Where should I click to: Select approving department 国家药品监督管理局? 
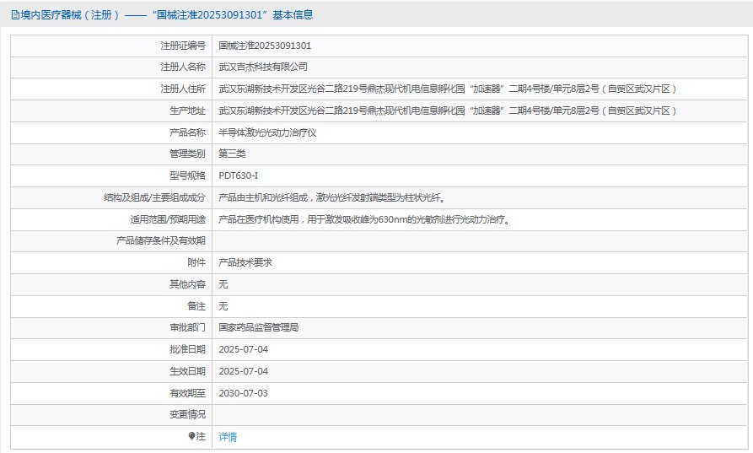pos(258,327)
